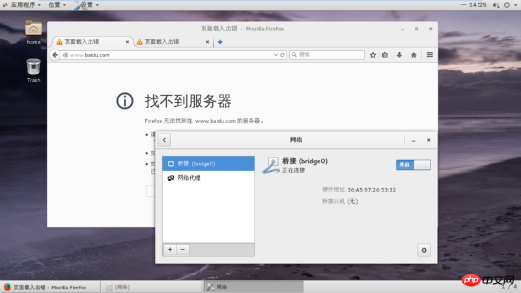Select 桥接 (bridge0) in the network list

click(208, 163)
